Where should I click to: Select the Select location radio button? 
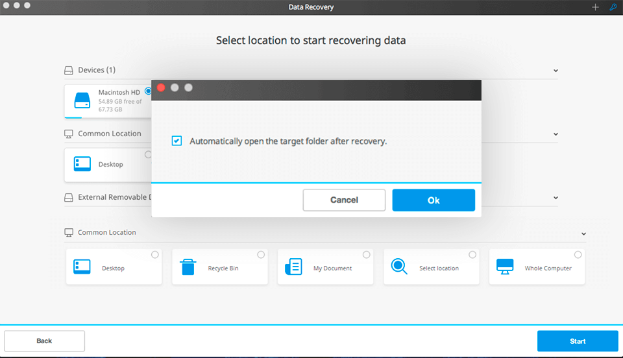click(x=472, y=255)
